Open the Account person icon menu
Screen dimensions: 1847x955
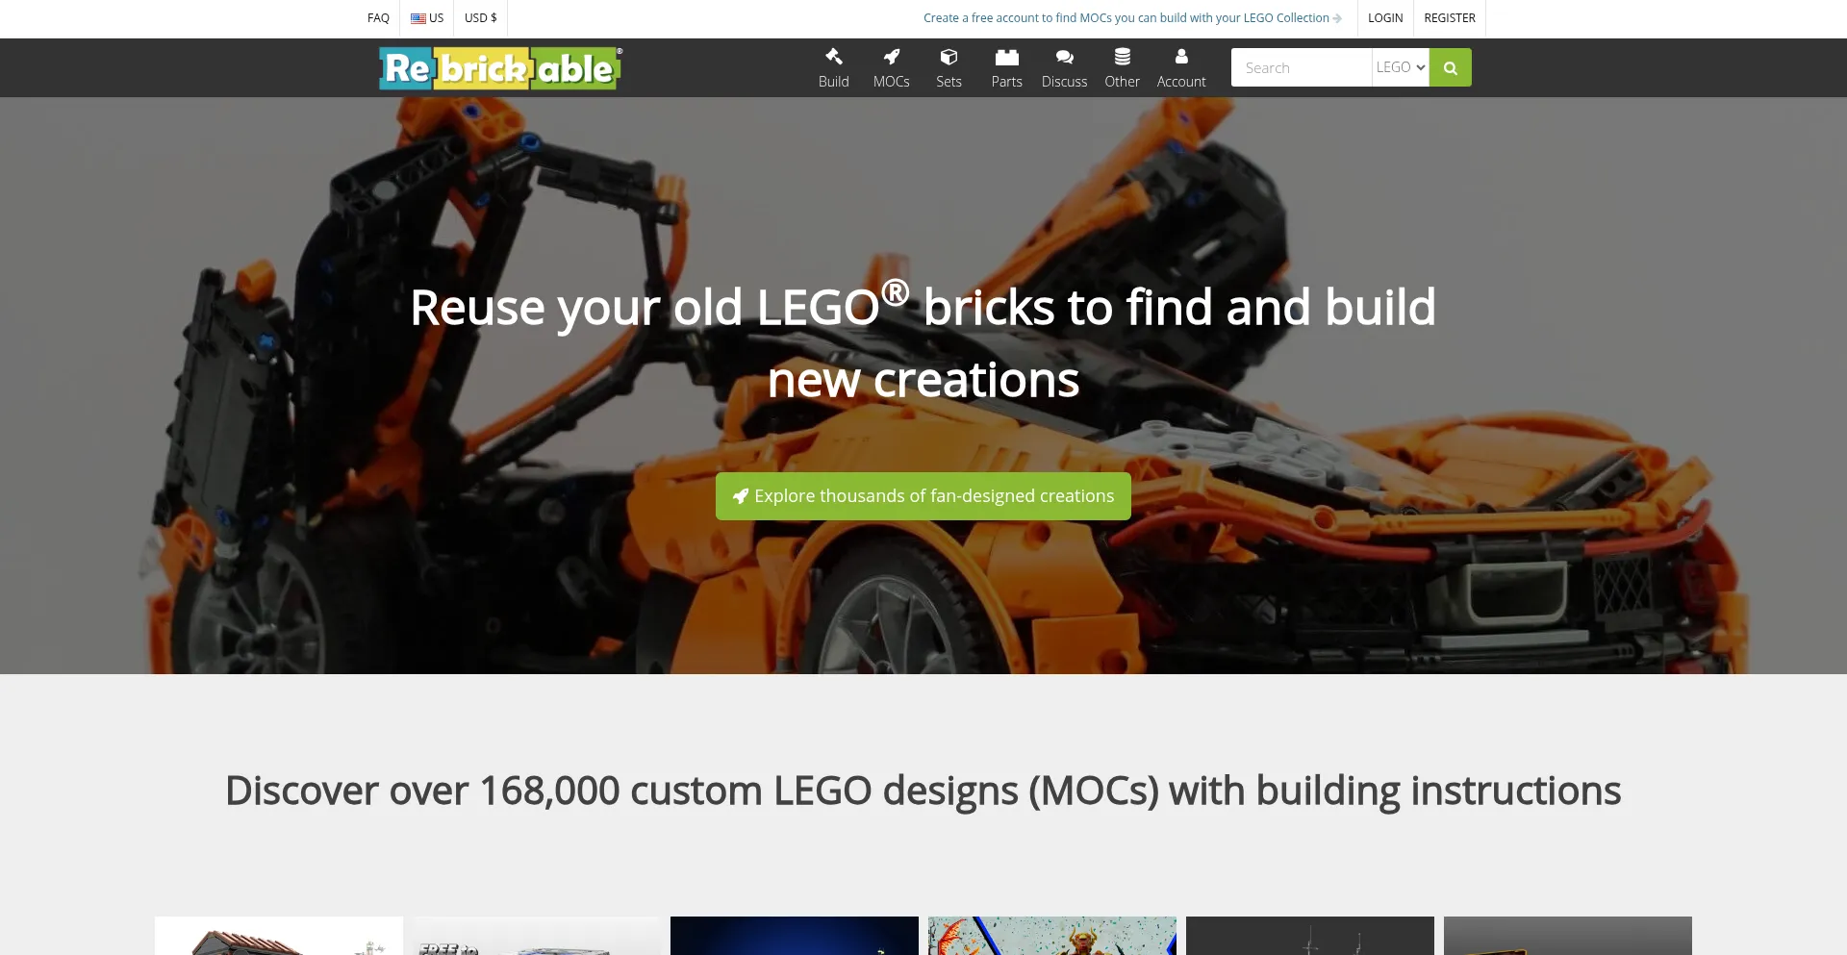click(x=1181, y=68)
